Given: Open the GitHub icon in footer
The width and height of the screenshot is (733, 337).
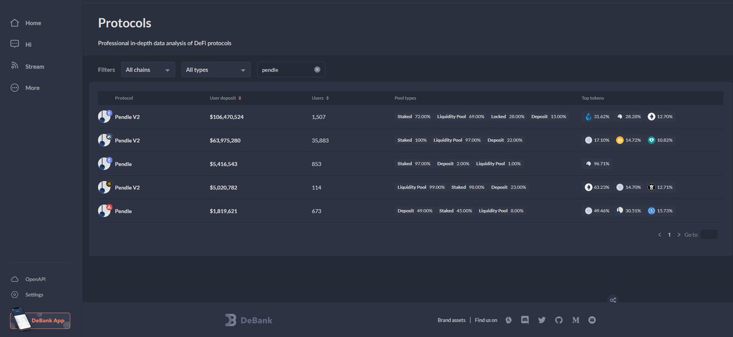Looking at the screenshot, I should coord(558,320).
